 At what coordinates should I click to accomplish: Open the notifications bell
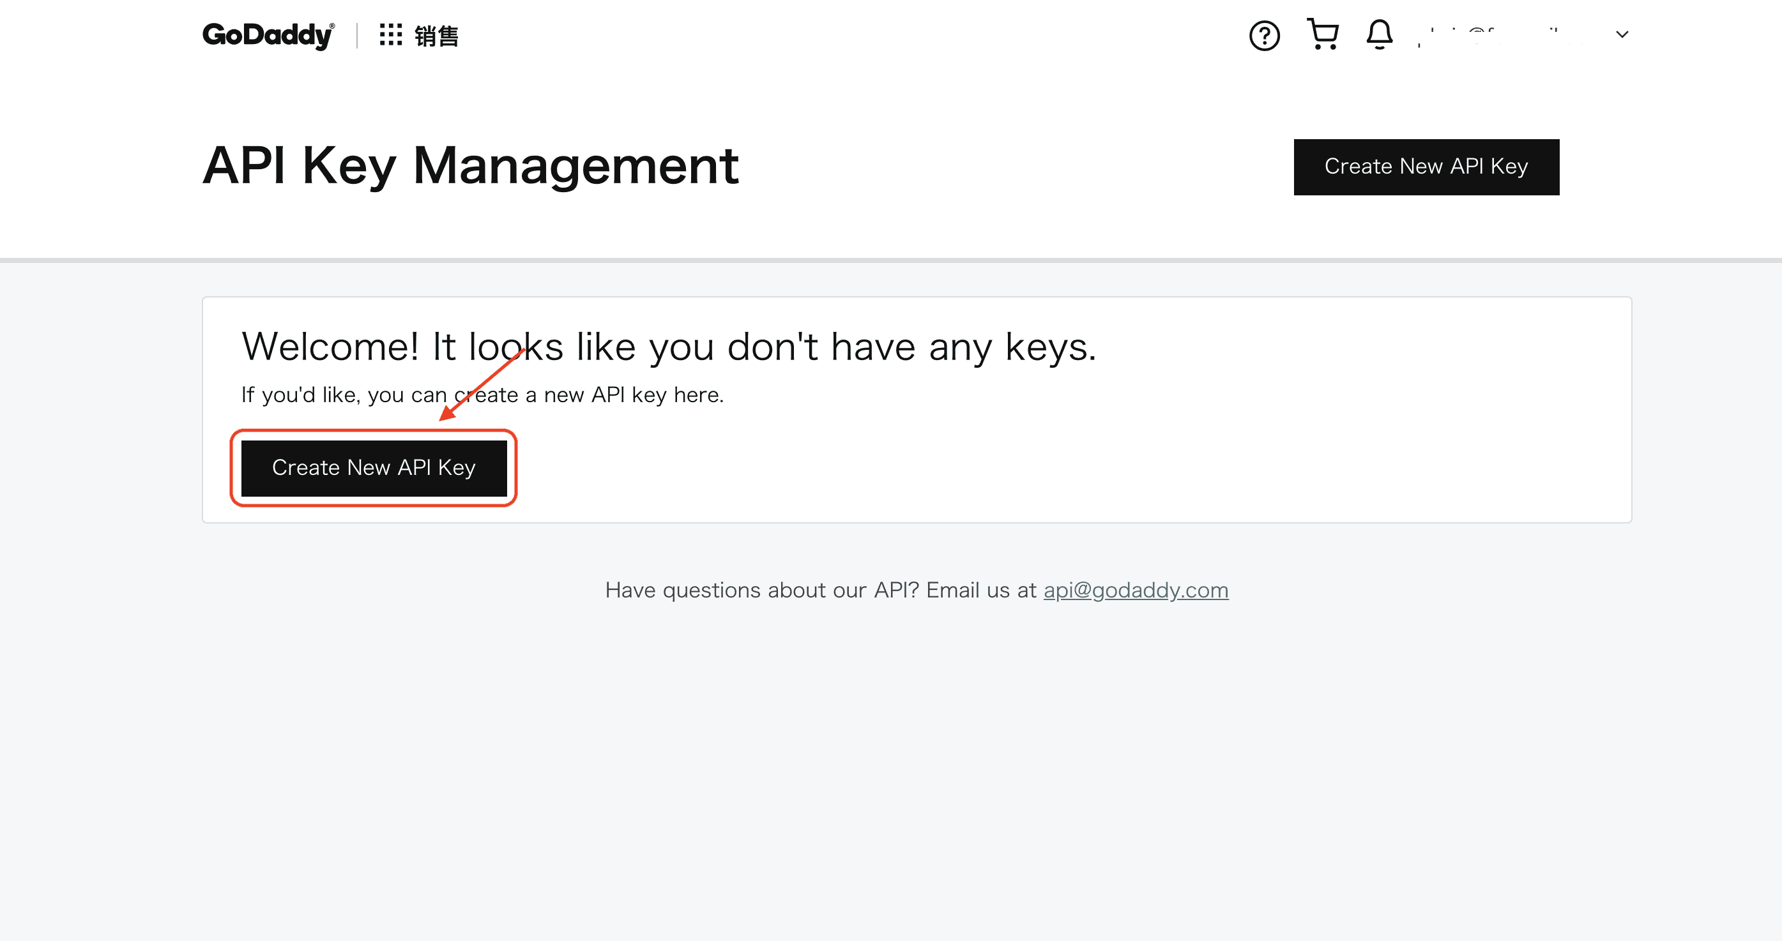click(x=1379, y=34)
